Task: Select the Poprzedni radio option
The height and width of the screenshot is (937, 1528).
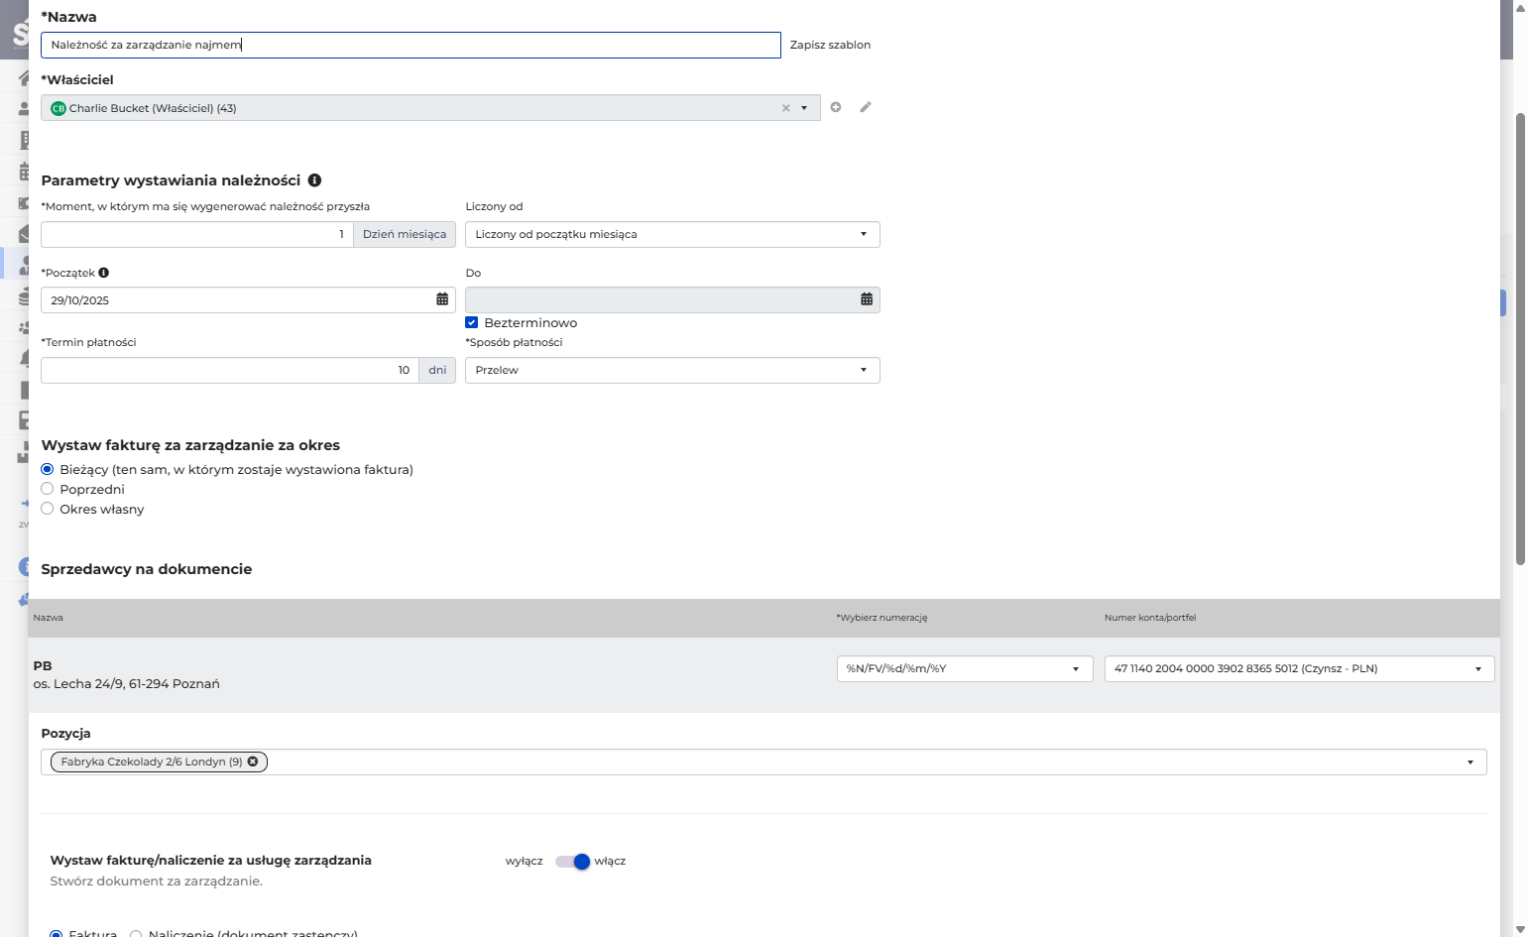Action: point(47,489)
